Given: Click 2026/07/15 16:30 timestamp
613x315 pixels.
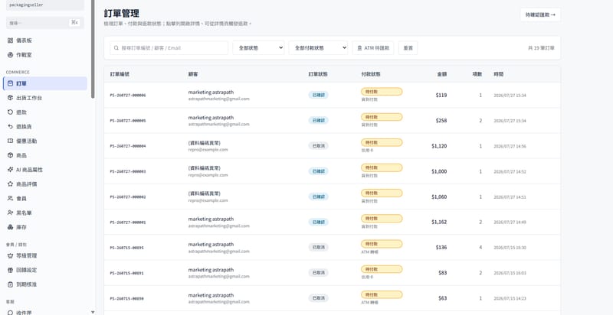Looking at the screenshot, I should 510,248.
